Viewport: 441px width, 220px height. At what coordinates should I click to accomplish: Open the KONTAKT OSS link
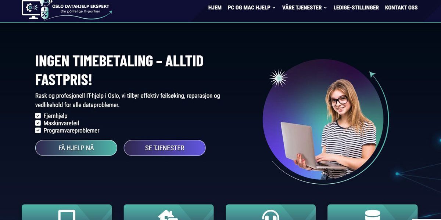coord(401,7)
